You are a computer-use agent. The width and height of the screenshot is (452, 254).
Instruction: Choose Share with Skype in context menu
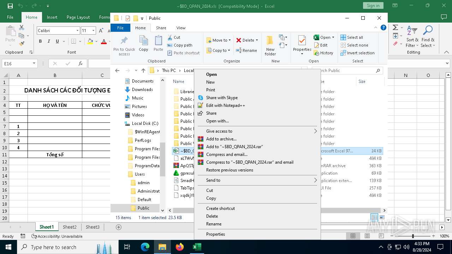point(257,98)
